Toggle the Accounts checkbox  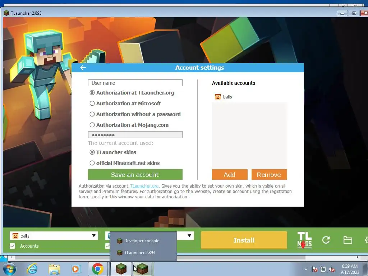pos(13,246)
